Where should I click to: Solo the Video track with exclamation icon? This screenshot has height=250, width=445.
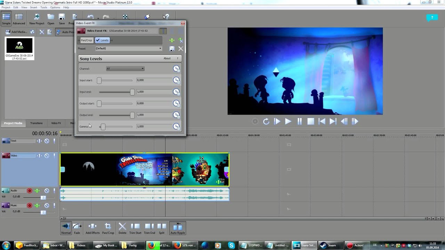click(x=54, y=156)
